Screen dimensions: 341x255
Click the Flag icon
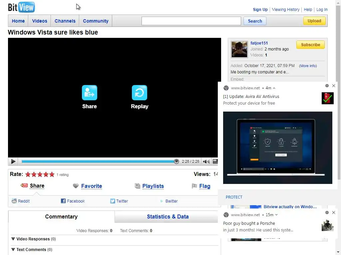[x=194, y=186]
